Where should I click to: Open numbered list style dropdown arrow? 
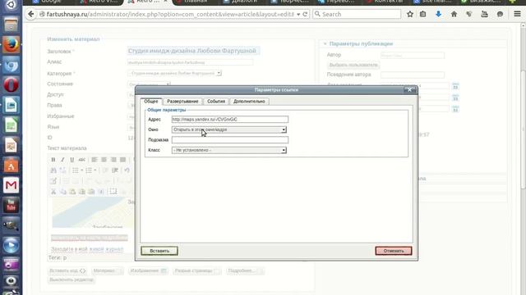coord(95,170)
